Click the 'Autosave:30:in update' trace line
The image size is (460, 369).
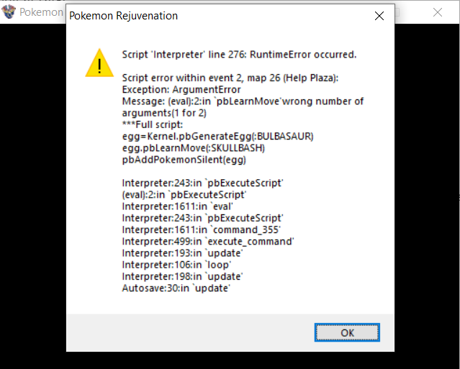coord(176,288)
